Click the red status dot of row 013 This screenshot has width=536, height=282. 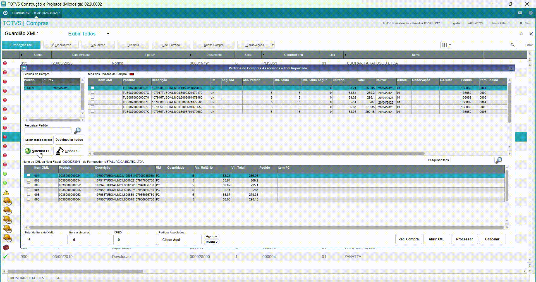[x=5, y=63]
